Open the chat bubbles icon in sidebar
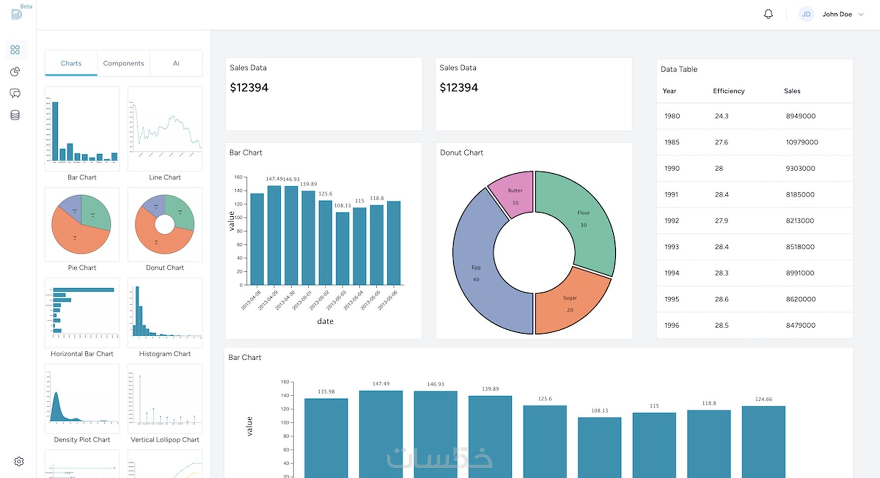 coord(15,93)
